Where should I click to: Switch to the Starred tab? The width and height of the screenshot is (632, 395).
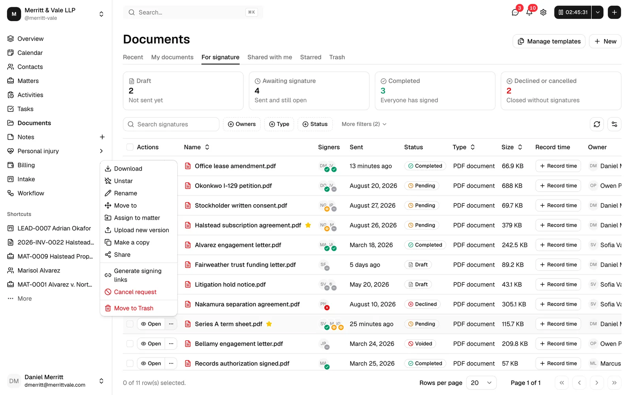(x=310, y=57)
